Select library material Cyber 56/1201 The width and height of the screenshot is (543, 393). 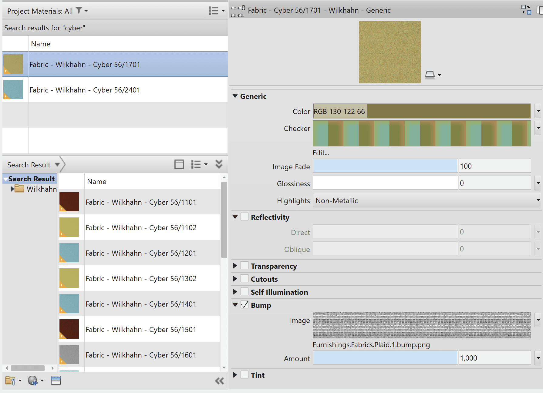click(140, 253)
